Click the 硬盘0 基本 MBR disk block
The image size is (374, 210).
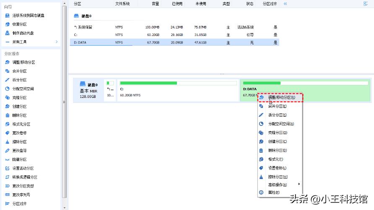coord(88,90)
